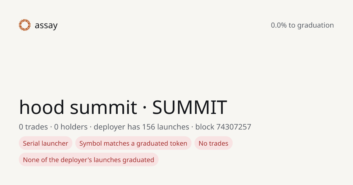Click the orange assay sunburst logo
The height and width of the screenshot is (185, 353).
[x=25, y=25]
